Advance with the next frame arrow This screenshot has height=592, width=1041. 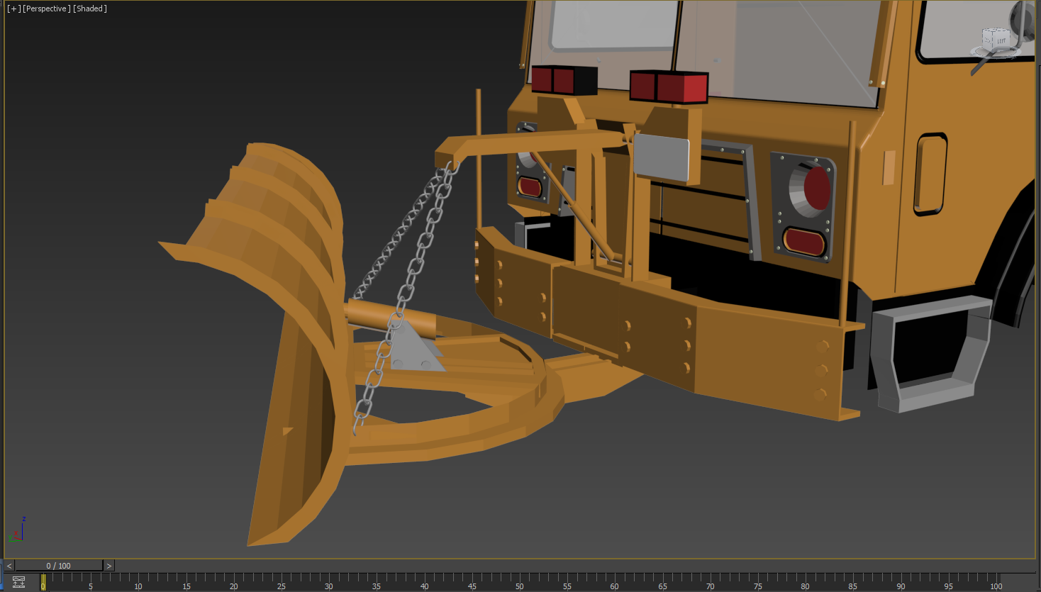point(108,566)
